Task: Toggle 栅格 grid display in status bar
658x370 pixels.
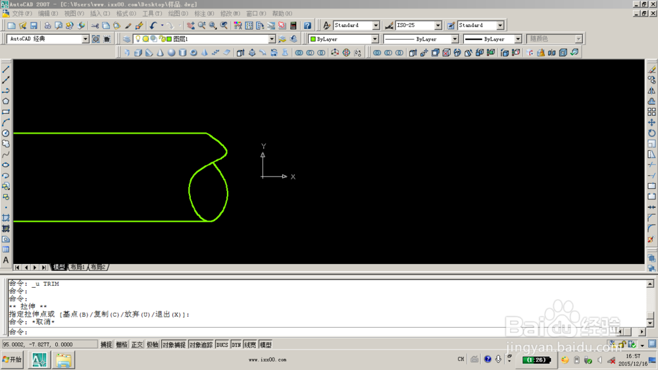Action: tap(122, 345)
